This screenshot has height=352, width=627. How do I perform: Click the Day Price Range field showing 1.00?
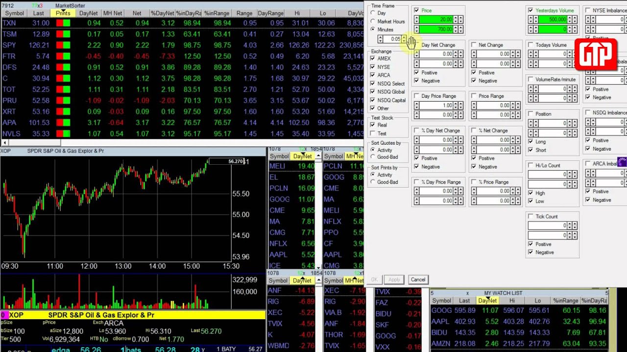point(436,106)
